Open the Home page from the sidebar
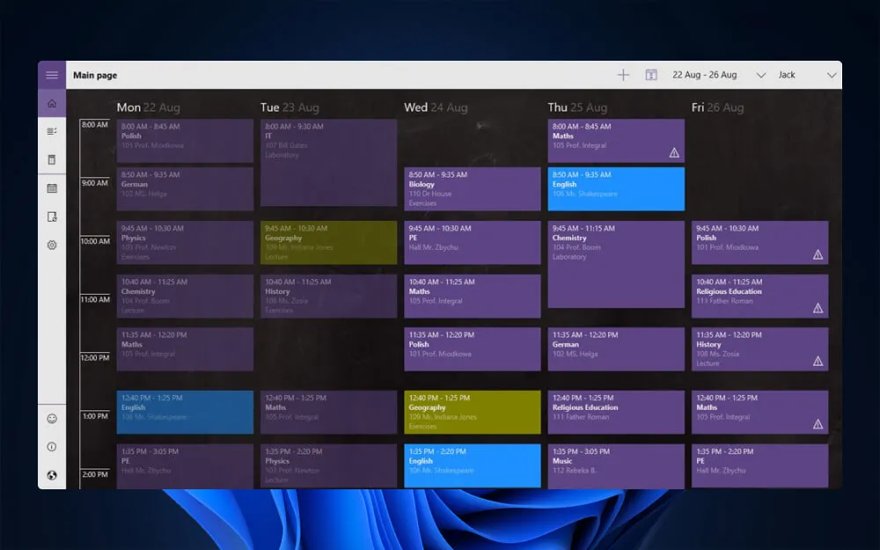 (52, 103)
